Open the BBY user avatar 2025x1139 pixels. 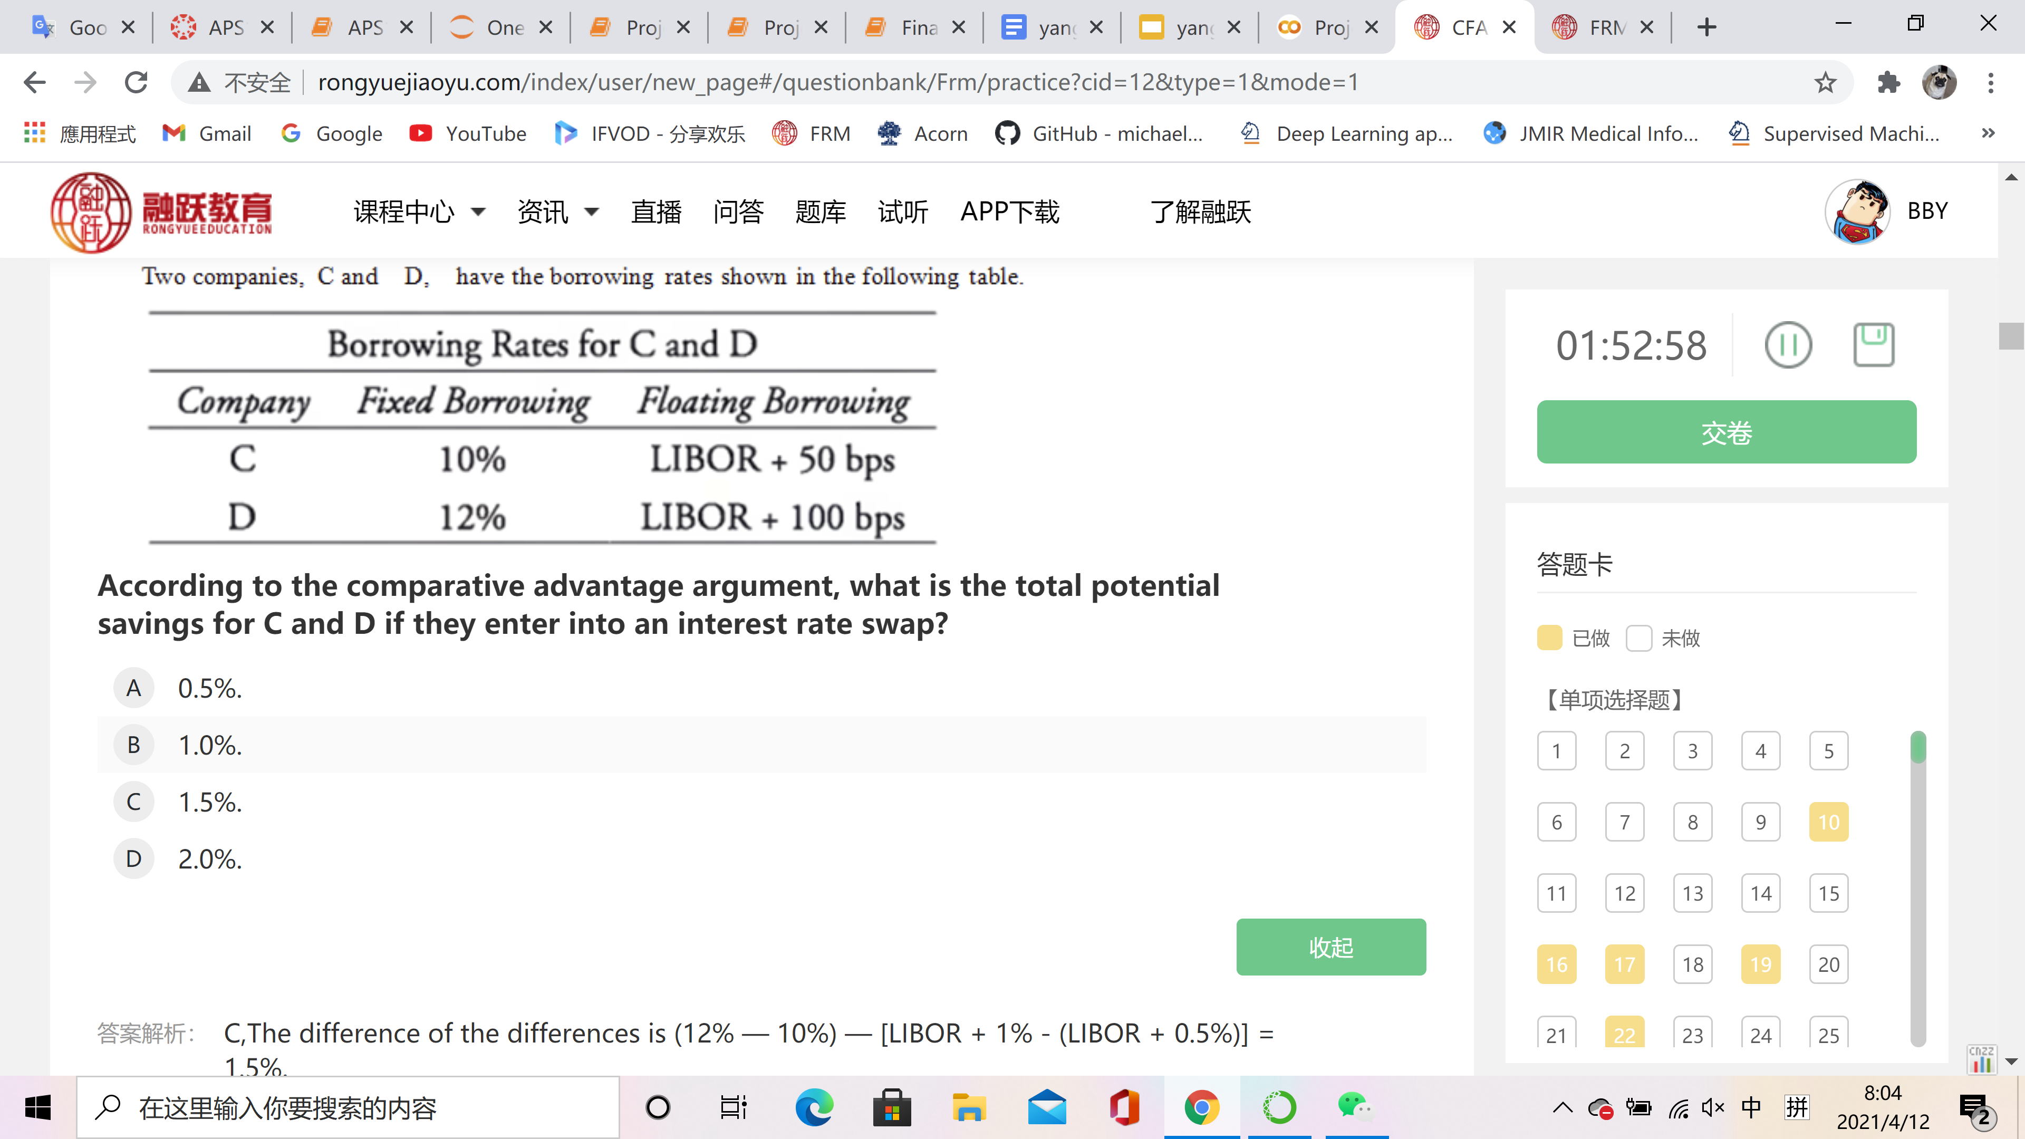[x=1857, y=211]
